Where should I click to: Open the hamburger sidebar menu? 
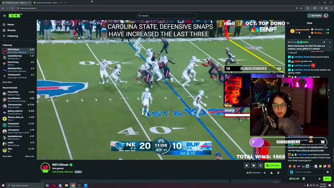[4, 16]
